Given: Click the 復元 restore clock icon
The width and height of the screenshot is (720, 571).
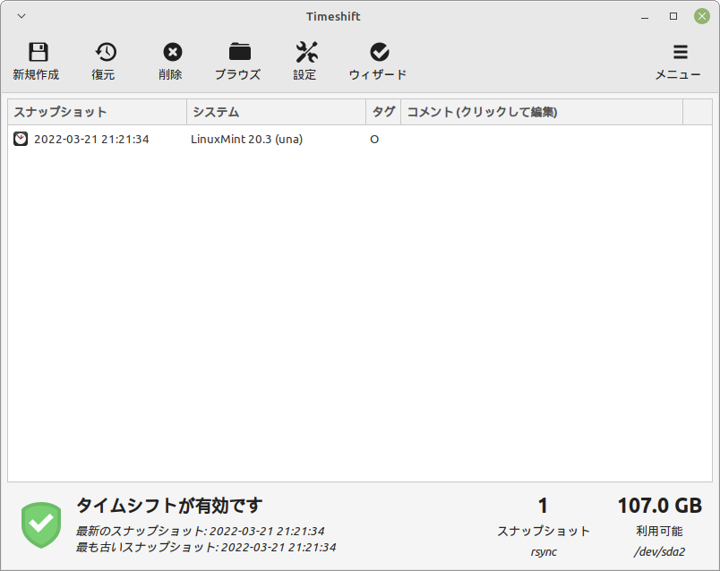Looking at the screenshot, I should click(x=106, y=52).
